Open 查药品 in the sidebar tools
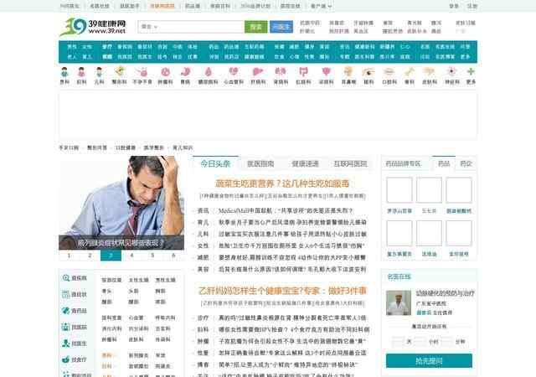The width and height of the screenshot is (536, 377). click(75, 311)
